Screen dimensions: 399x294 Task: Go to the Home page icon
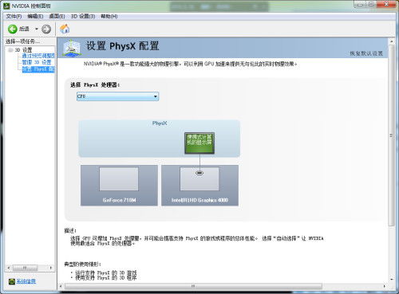coord(65,29)
